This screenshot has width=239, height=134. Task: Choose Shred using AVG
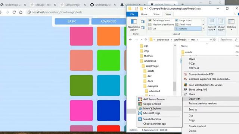pyautogui.click(x=198, y=89)
